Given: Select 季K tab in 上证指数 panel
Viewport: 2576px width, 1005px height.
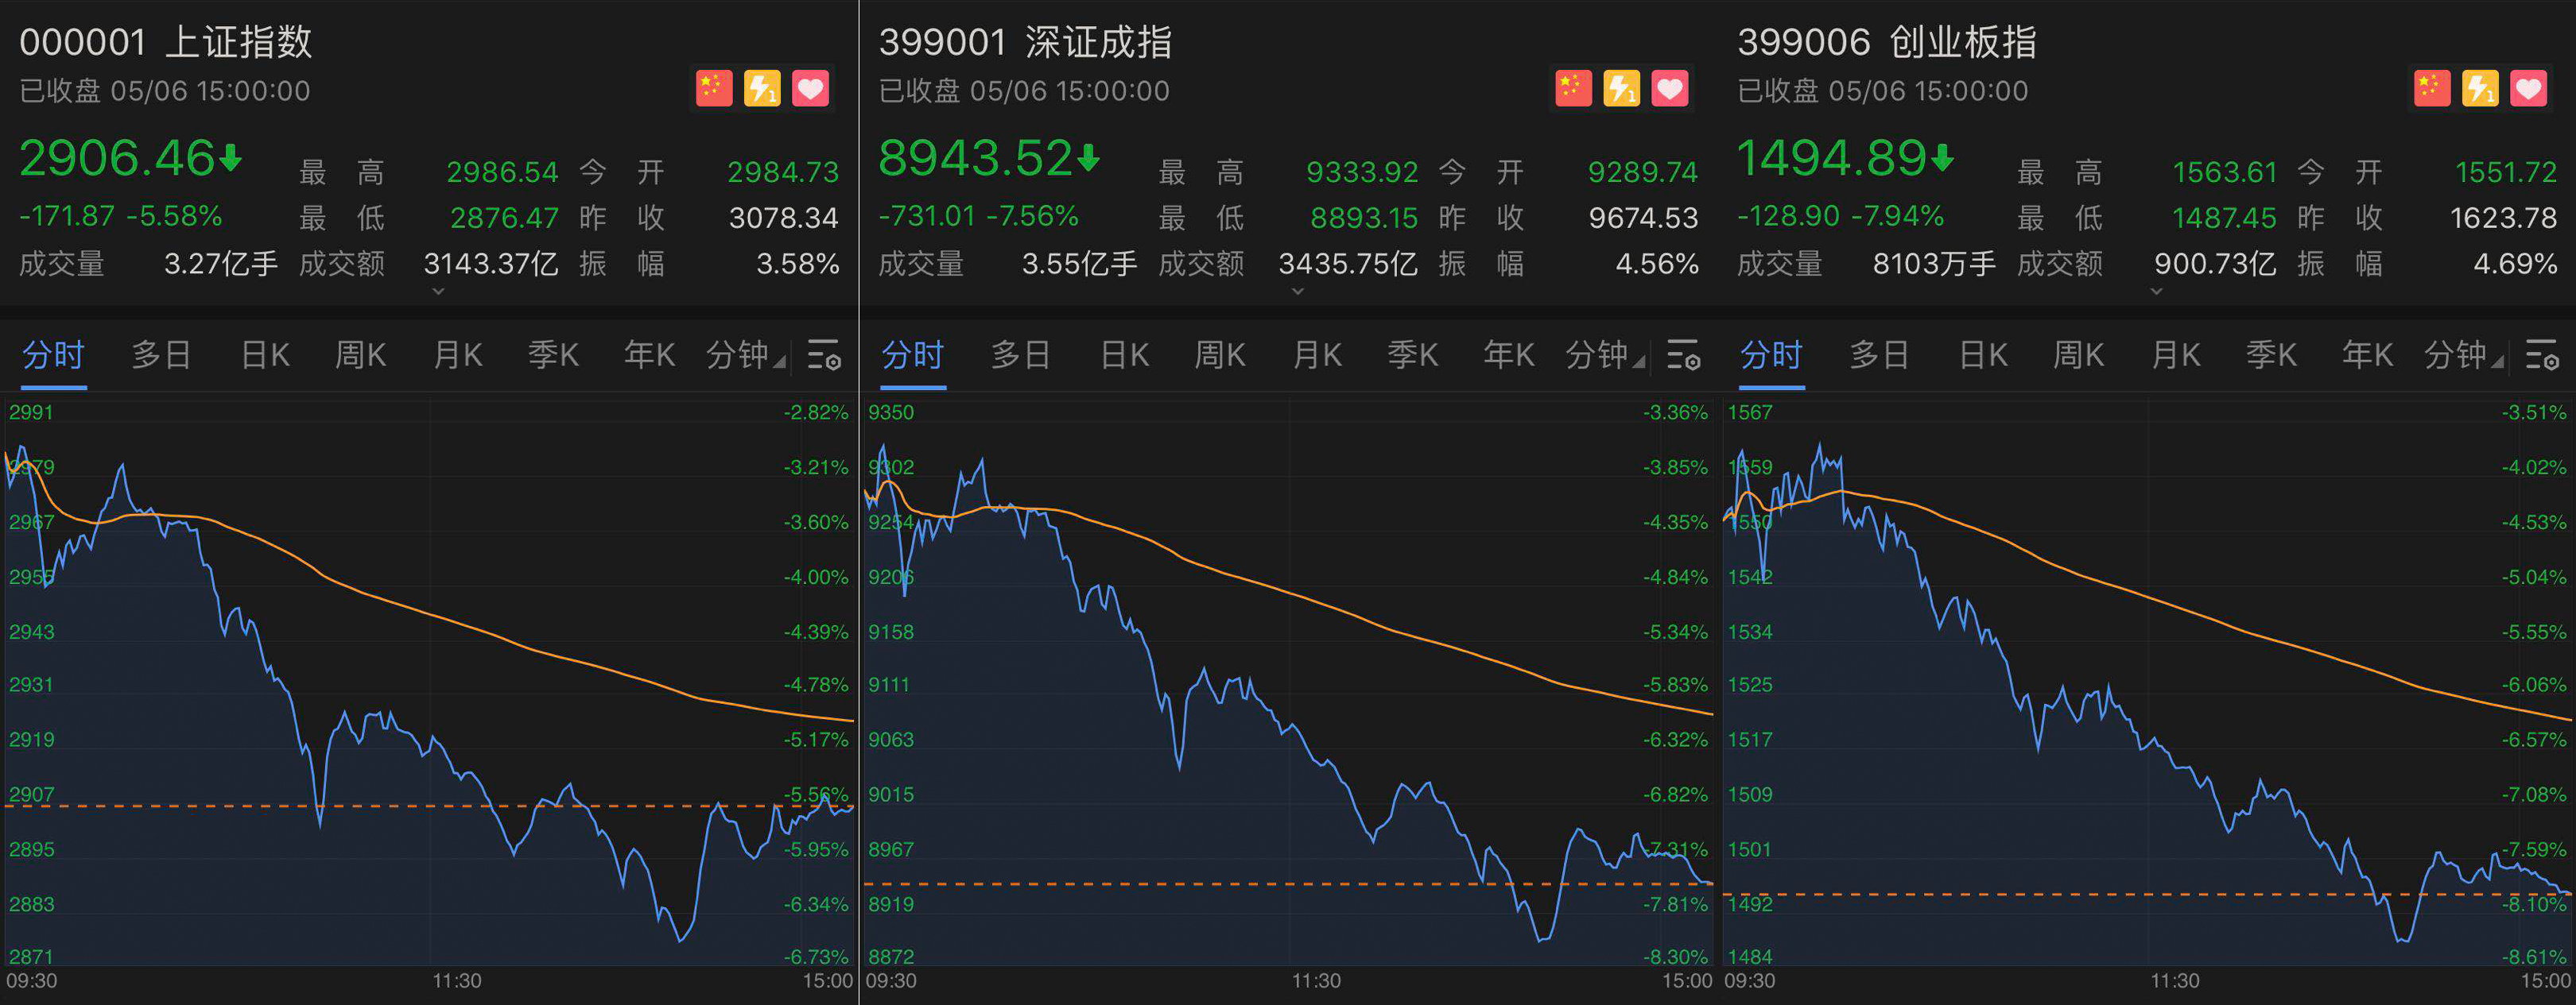Looking at the screenshot, I should point(553,354).
